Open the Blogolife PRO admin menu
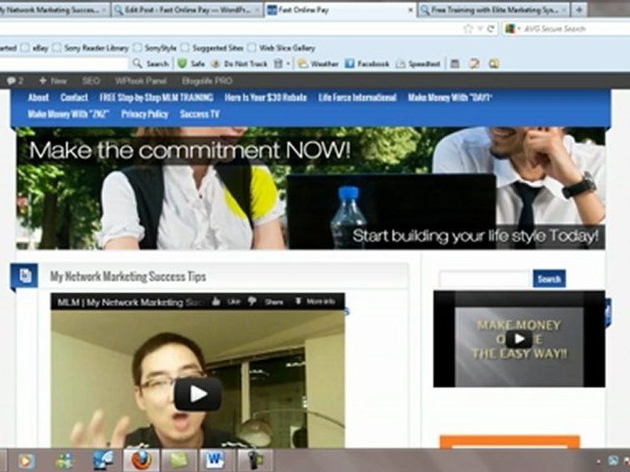 click(207, 81)
